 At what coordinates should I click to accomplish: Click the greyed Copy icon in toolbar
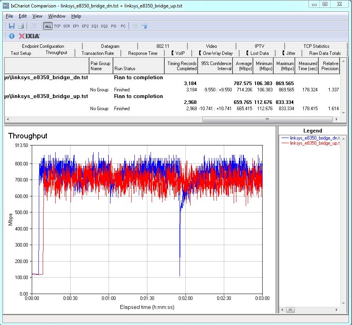pyautogui.click(x=33, y=26)
